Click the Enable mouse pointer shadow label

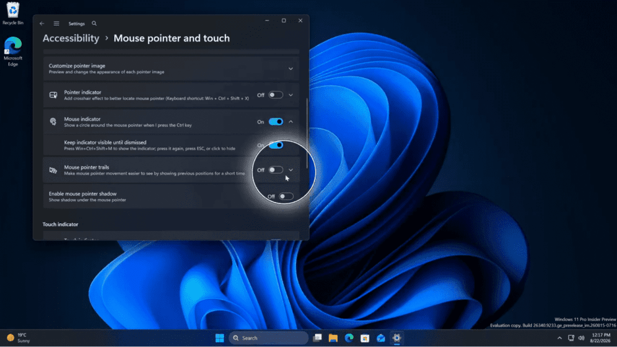tap(83, 194)
